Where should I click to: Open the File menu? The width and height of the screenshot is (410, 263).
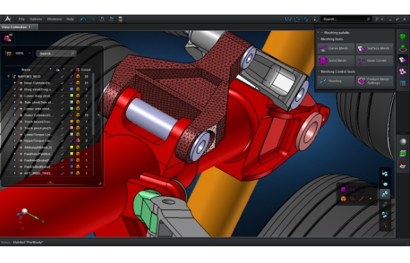tap(22, 19)
